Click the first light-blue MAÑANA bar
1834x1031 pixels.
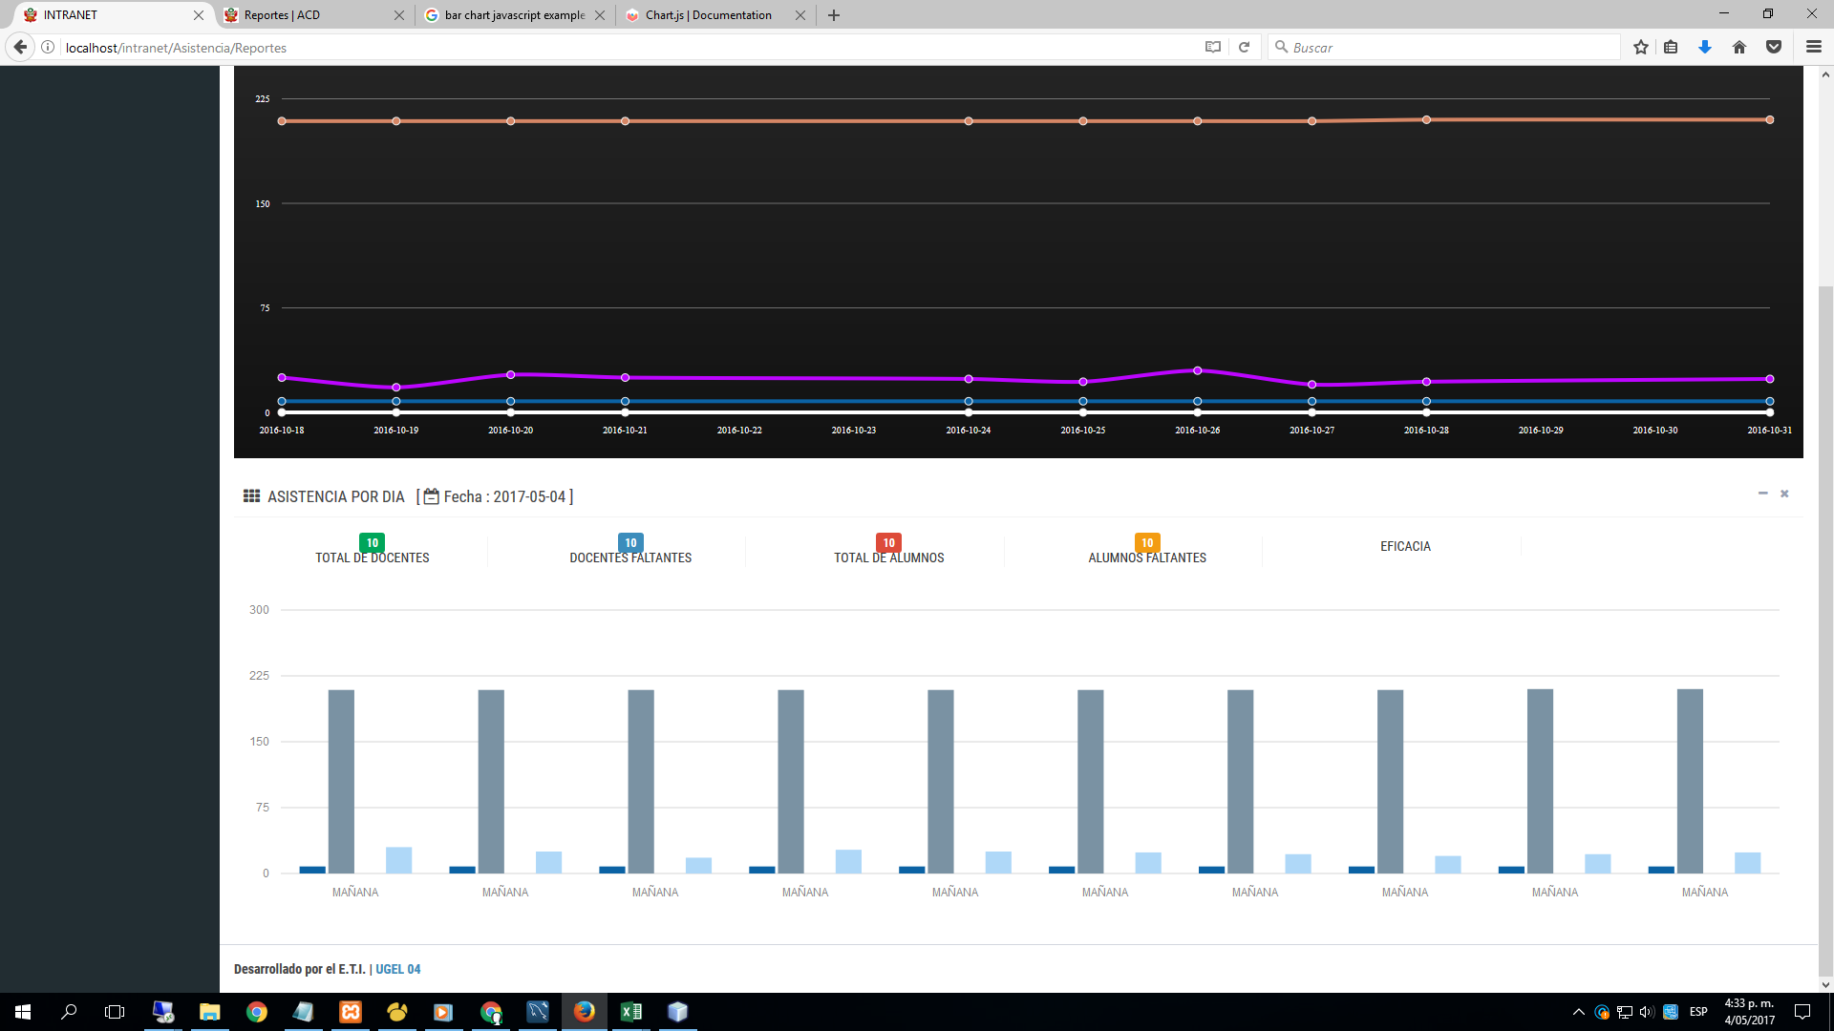pos(398,860)
